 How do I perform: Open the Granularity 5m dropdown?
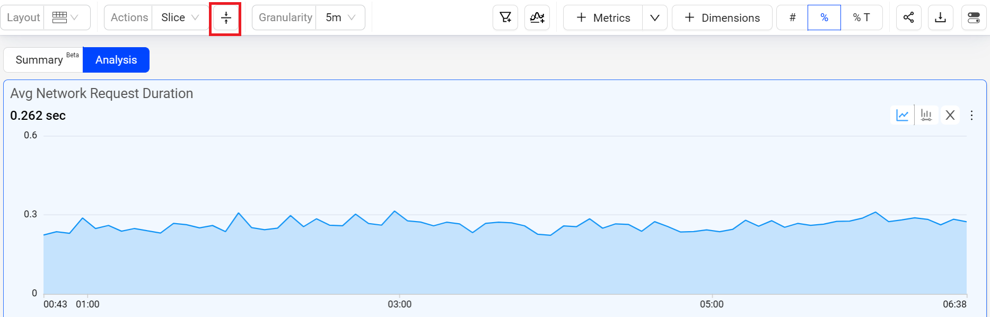click(x=340, y=17)
